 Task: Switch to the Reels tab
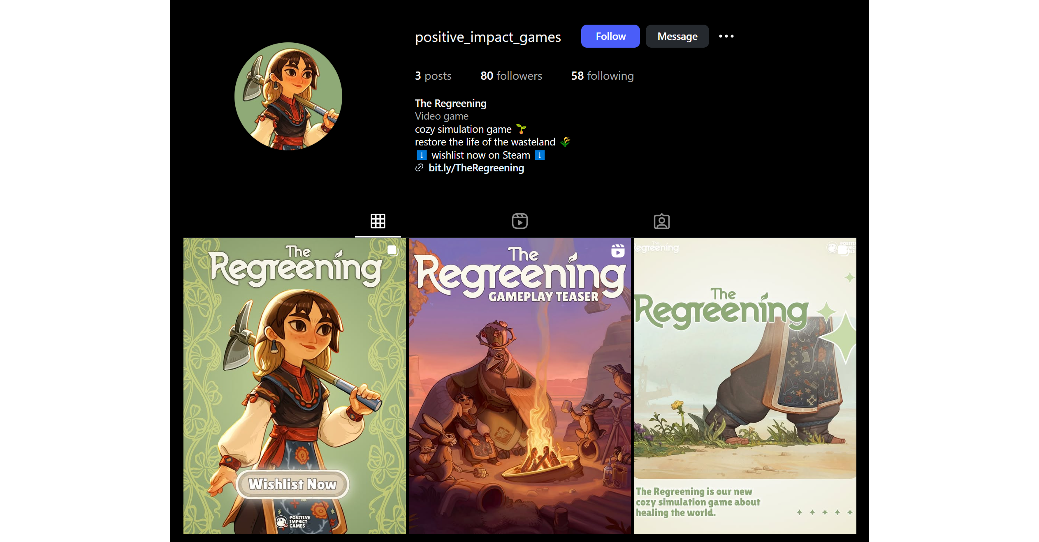(519, 221)
